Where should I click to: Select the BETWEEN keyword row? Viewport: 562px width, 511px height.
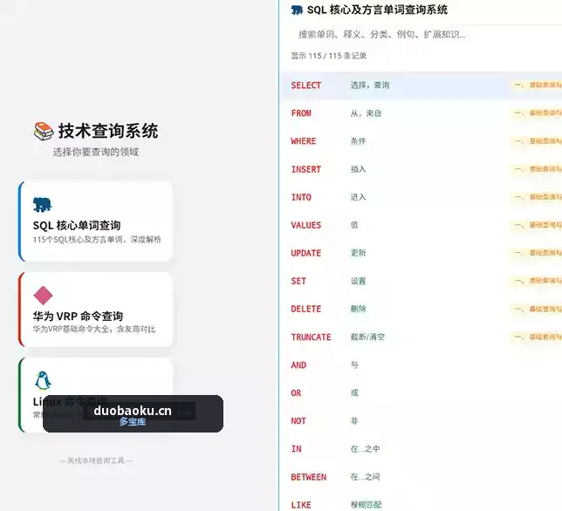tap(421, 477)
